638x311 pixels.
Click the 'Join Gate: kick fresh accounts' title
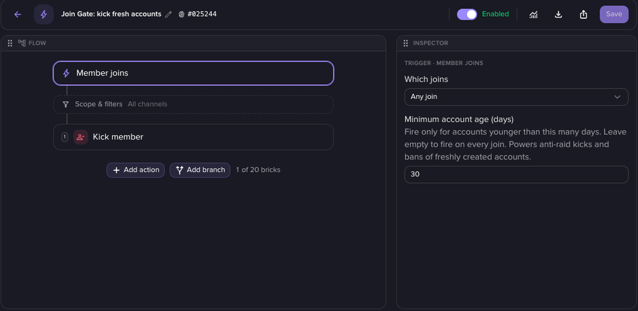111,14
